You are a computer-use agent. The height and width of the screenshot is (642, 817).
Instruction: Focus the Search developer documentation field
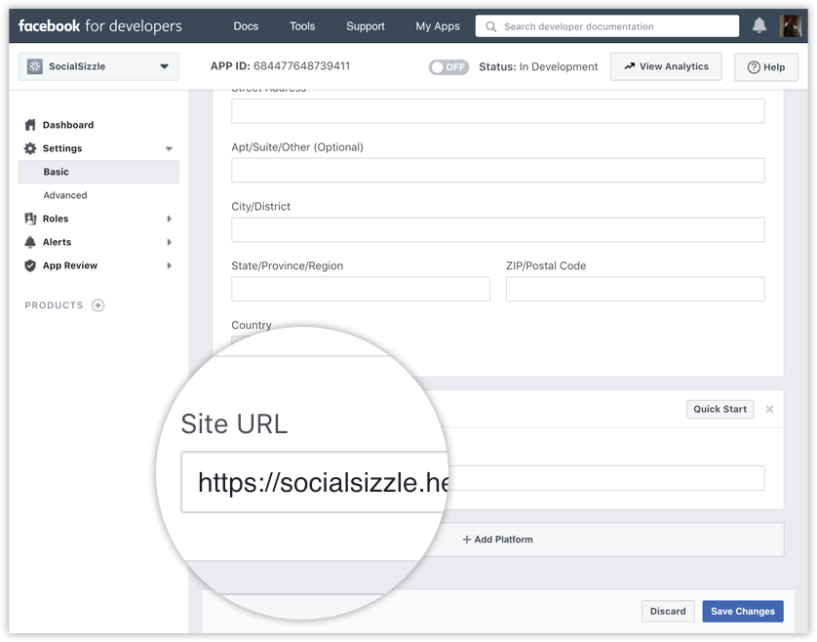(x=607, y=26)
